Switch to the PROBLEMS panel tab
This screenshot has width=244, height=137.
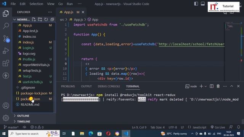coord(68,86)
